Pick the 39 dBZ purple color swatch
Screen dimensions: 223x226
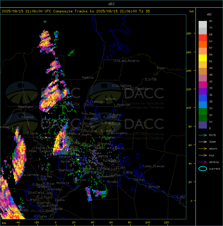coord(203,91)
